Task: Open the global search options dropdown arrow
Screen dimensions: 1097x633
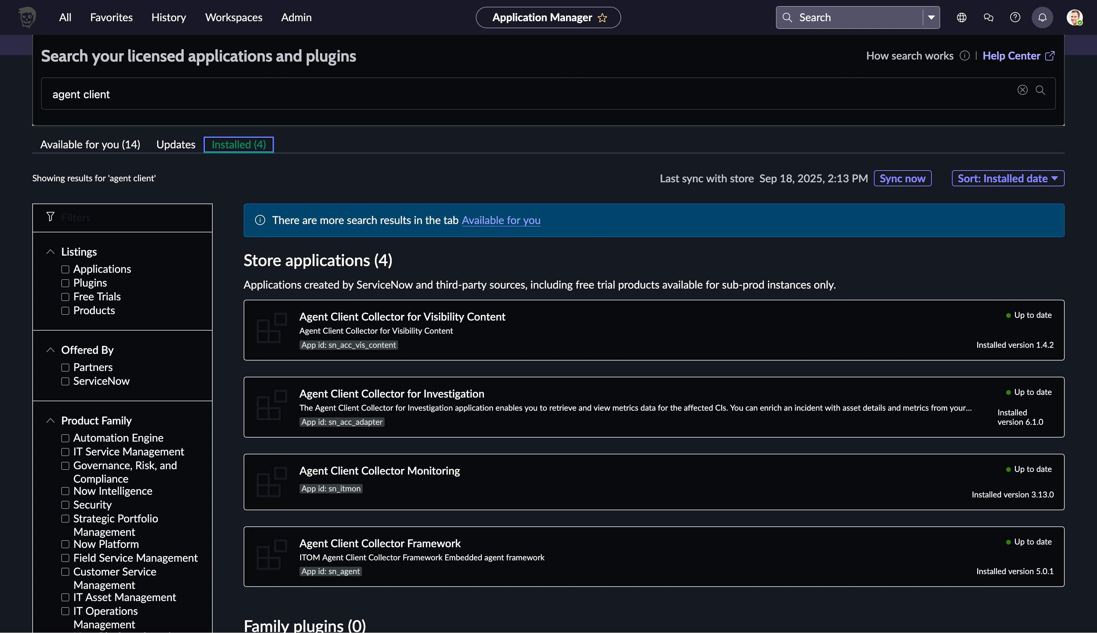Action: coord(931,17)
